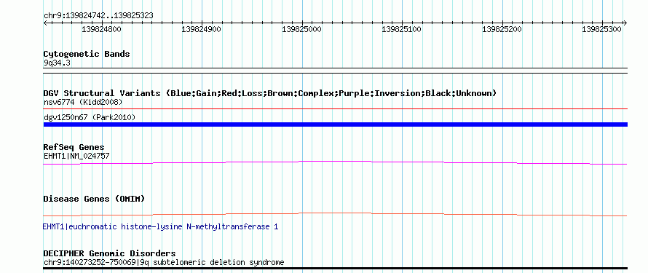648x273 pixels.
Task: Click the right arrow of the coordinate ruler
Action: 625,23
